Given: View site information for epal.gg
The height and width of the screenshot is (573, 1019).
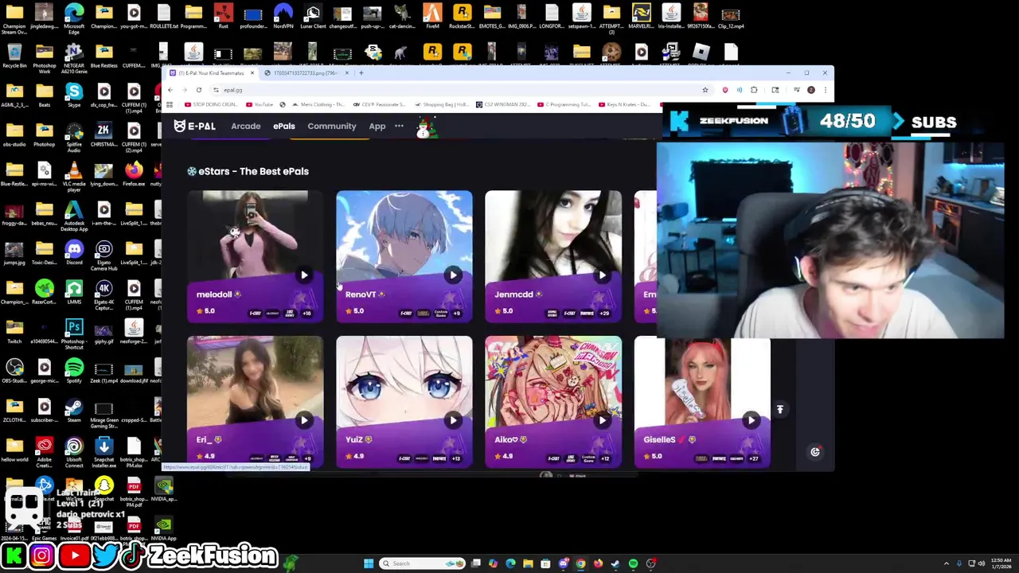Looking at the screenshot, I should coord(216,90).
